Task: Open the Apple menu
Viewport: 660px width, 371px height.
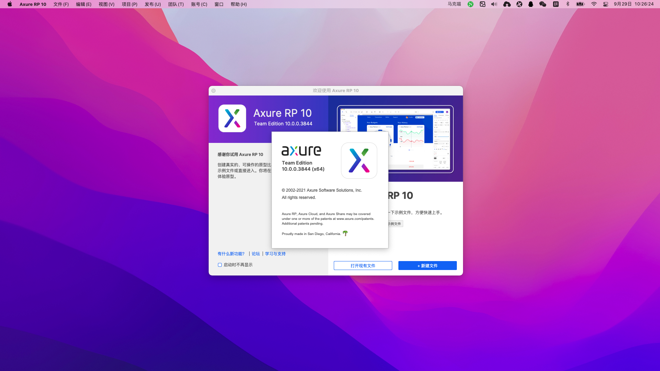Action: (x=10, y=4)
